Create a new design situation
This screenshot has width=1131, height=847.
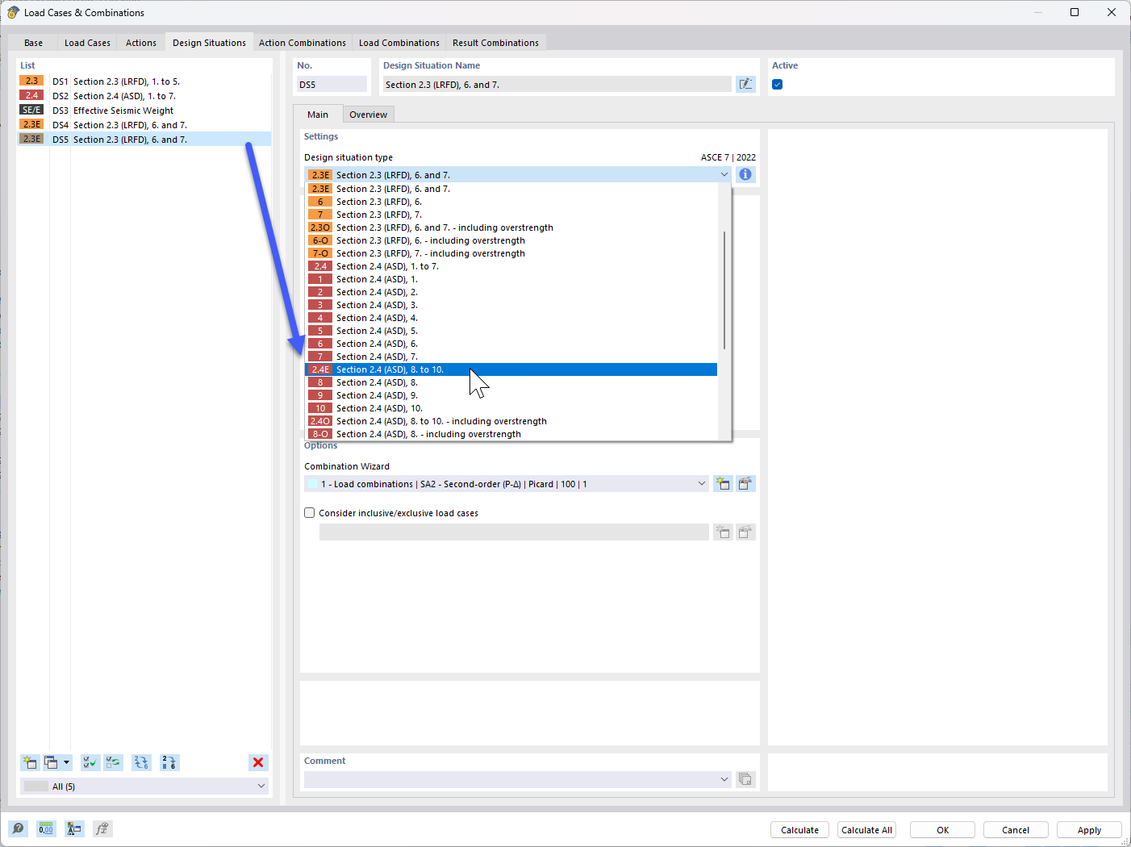[30, 762]
